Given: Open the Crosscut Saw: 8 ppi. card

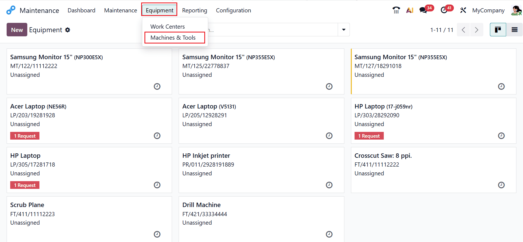Looking at the screenshot, I should (433, 170).
